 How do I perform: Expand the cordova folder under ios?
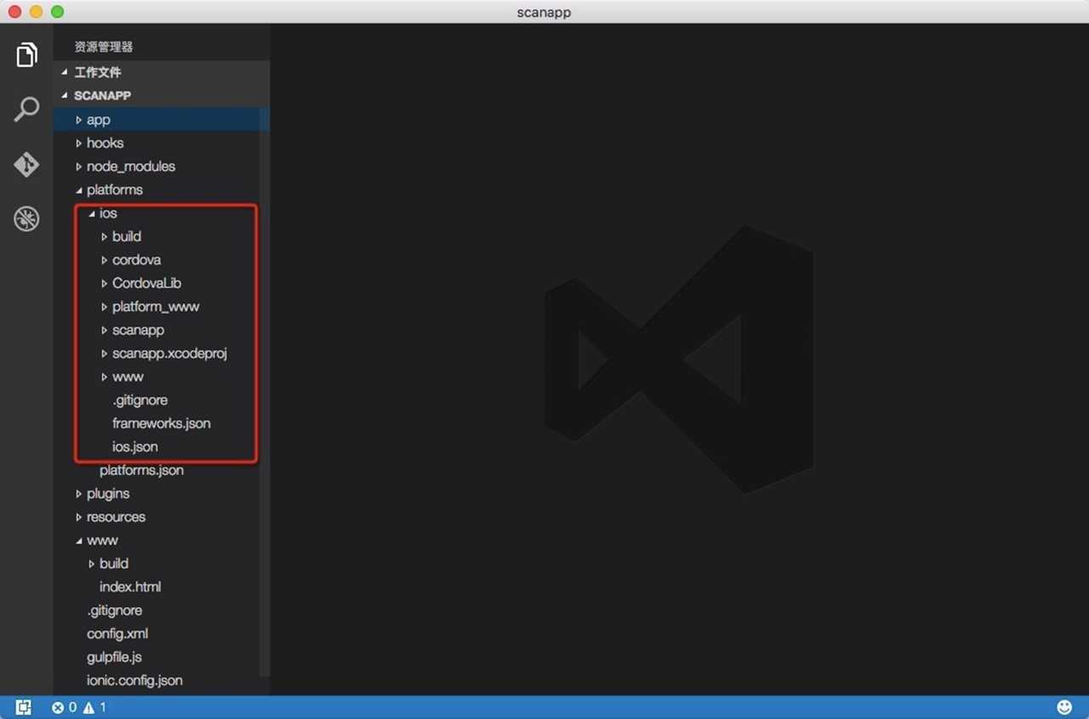coord(162,260)
